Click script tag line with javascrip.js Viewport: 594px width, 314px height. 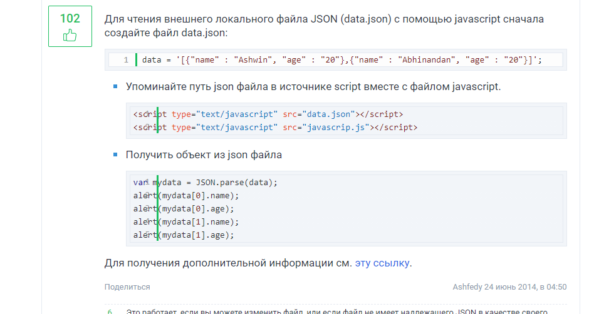pyautogui.click(x=275, y=128)
